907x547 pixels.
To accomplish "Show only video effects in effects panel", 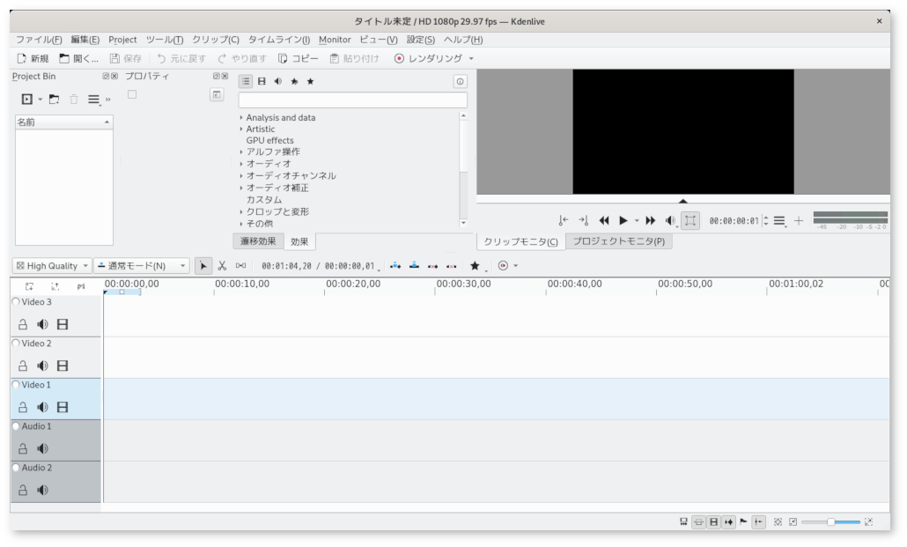I will [x=261, y=81].
